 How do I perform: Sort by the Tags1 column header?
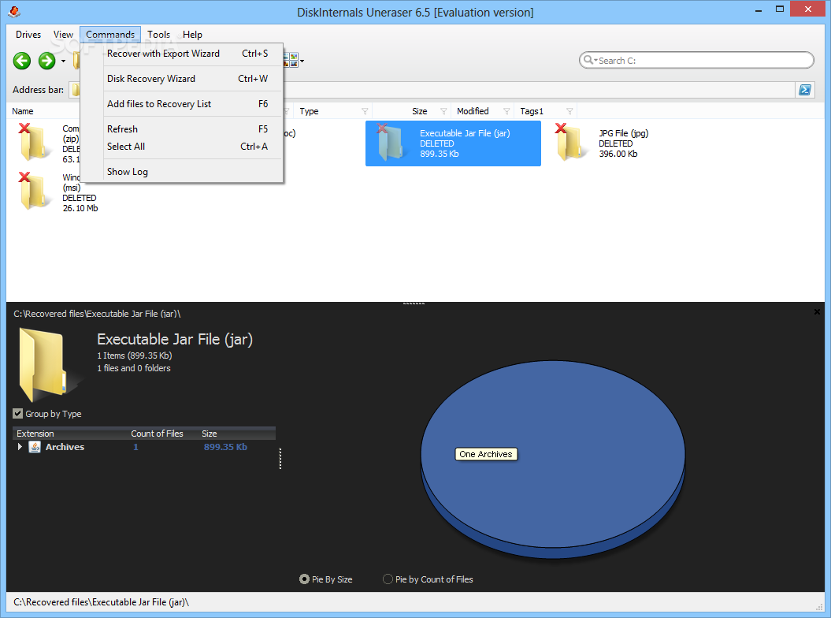(x=532, y=111)
